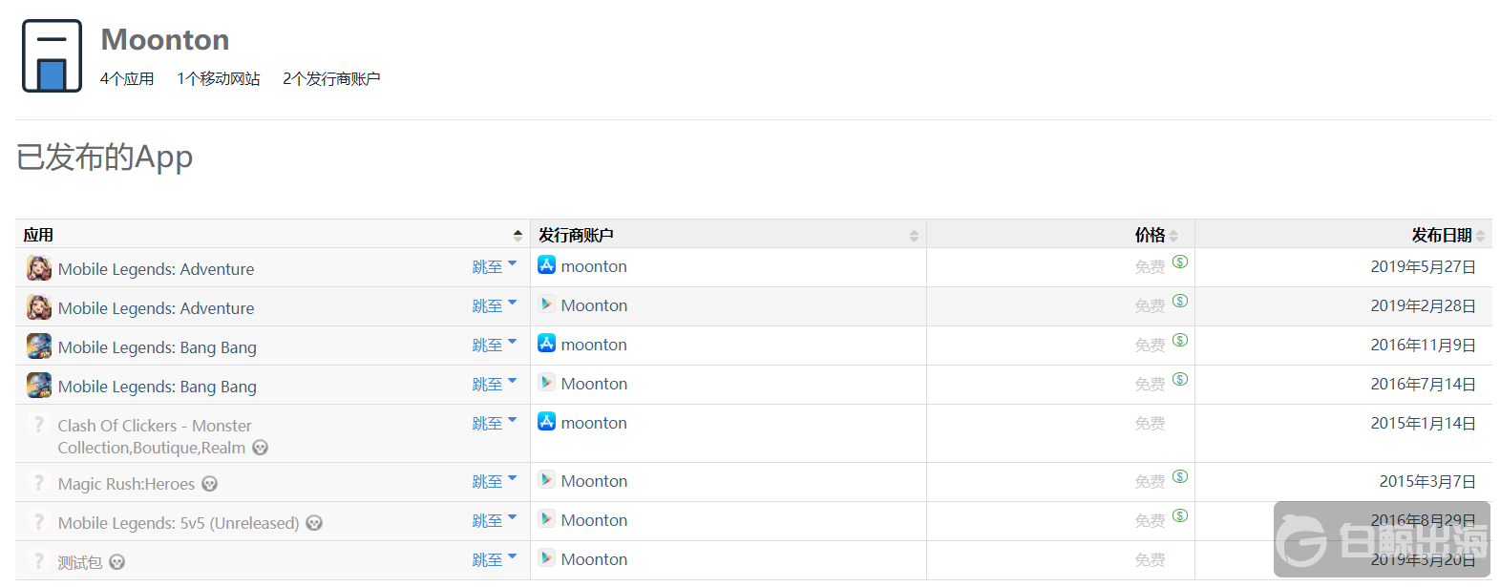
Task: Sort table by 价格 column header
Action: [1060, 235]
